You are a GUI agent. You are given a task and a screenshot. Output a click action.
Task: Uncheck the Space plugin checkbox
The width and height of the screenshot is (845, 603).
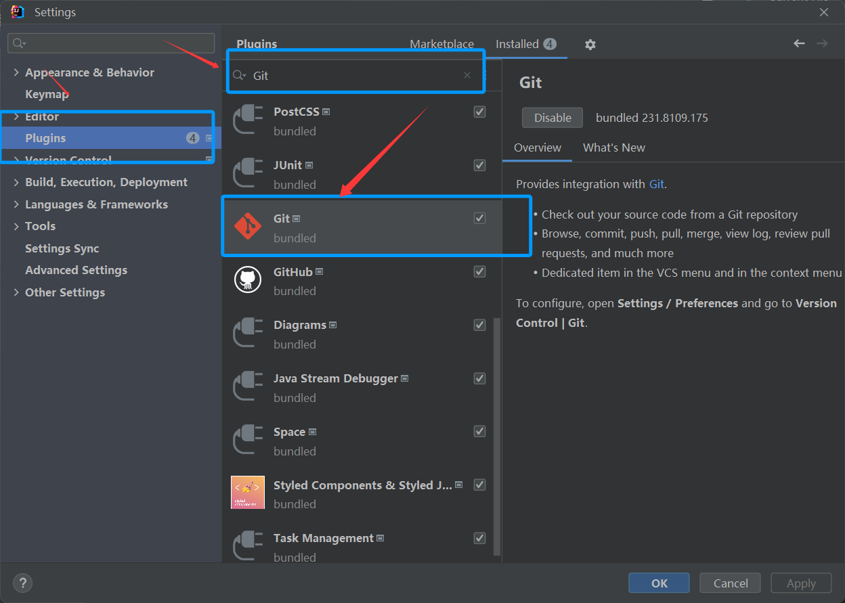tap(480, 431)
